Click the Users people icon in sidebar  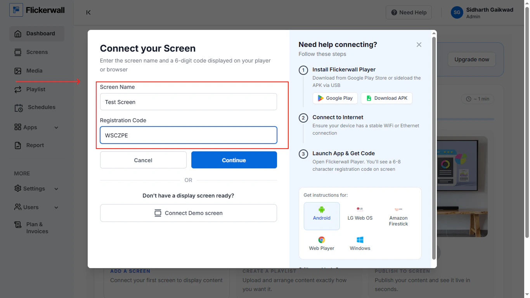tap(18, 207)
